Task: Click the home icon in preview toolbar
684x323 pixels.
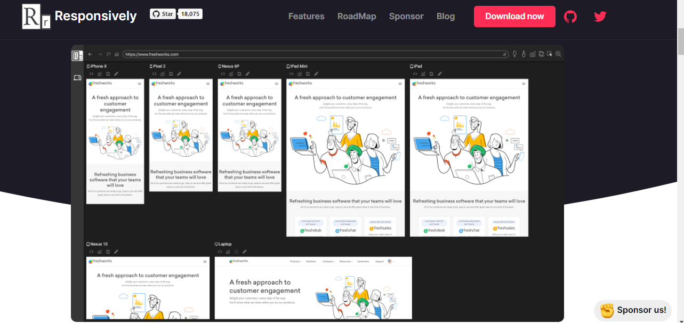Action: point(117,54)
